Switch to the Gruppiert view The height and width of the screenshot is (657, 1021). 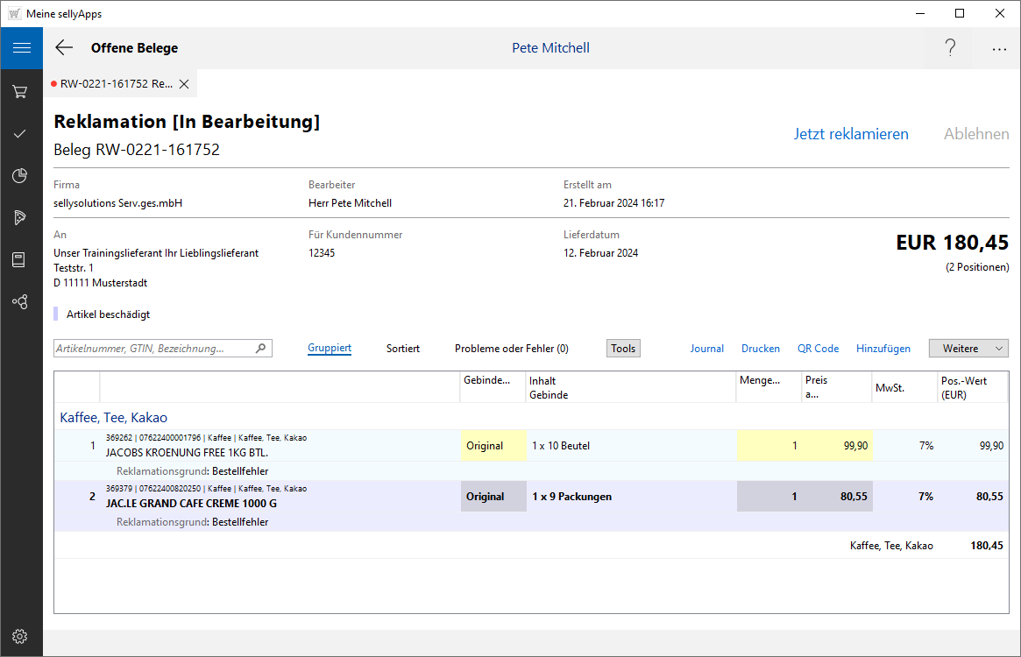pyautogui.click(x=330, y=349)
